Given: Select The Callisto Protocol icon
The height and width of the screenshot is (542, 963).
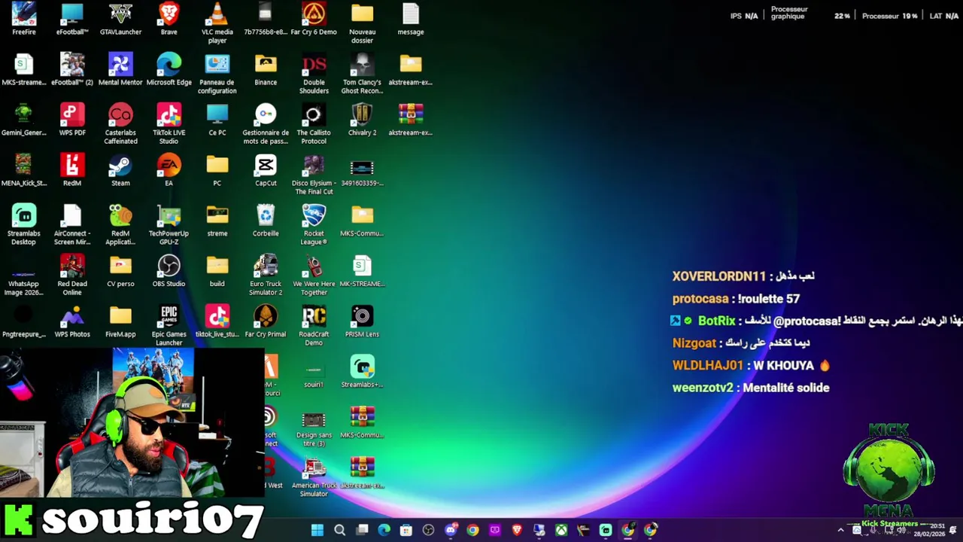Looking at the screenshot, I should click(x=314, y=123).
